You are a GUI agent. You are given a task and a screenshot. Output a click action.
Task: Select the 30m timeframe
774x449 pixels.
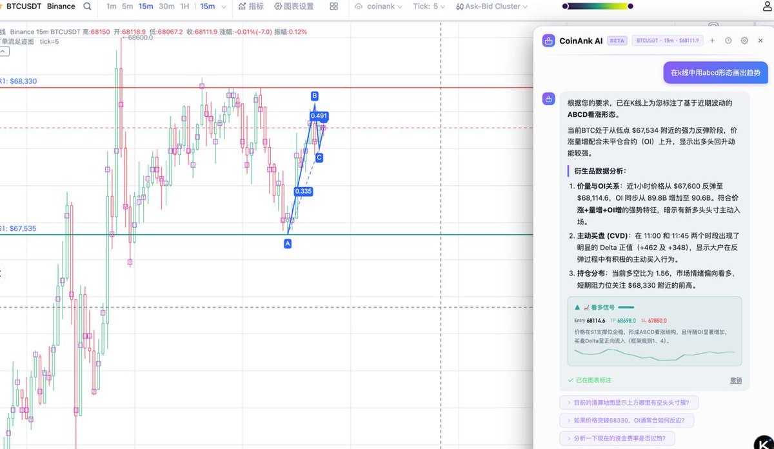166,6
